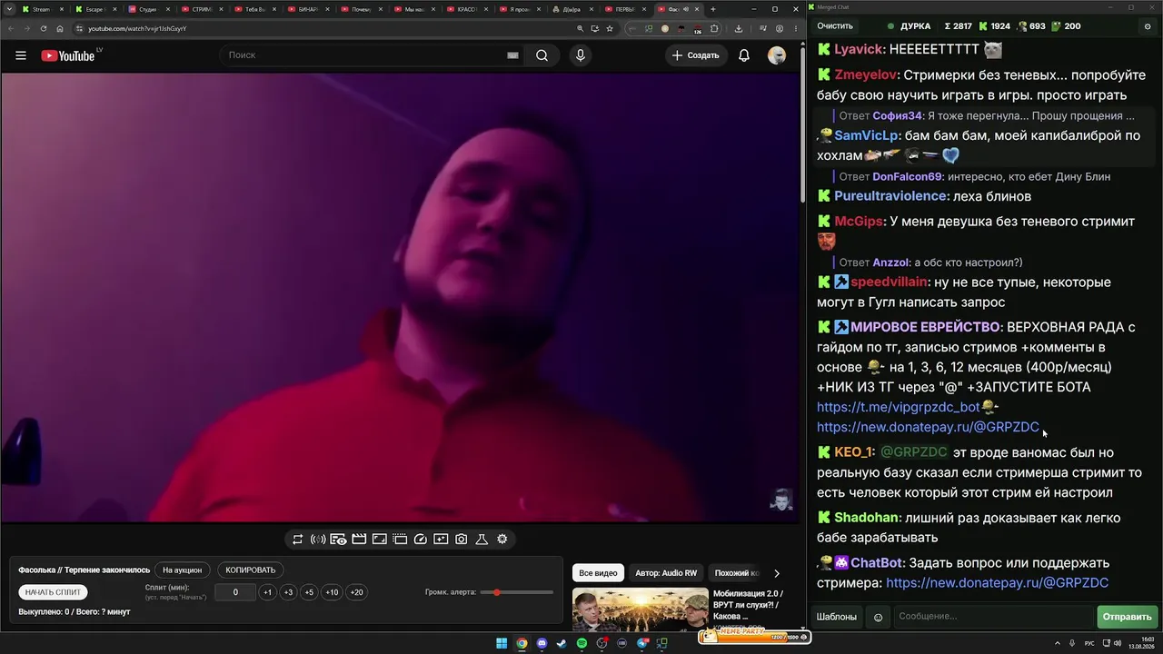Viewport: 1163px width, 654px height.
Task: Click the sparkle frame icon under video
Action: [441, 540]
